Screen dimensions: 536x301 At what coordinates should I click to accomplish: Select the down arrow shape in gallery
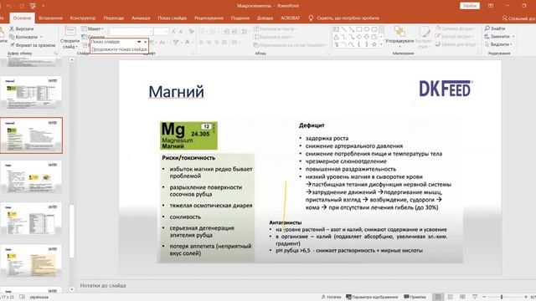367,37
